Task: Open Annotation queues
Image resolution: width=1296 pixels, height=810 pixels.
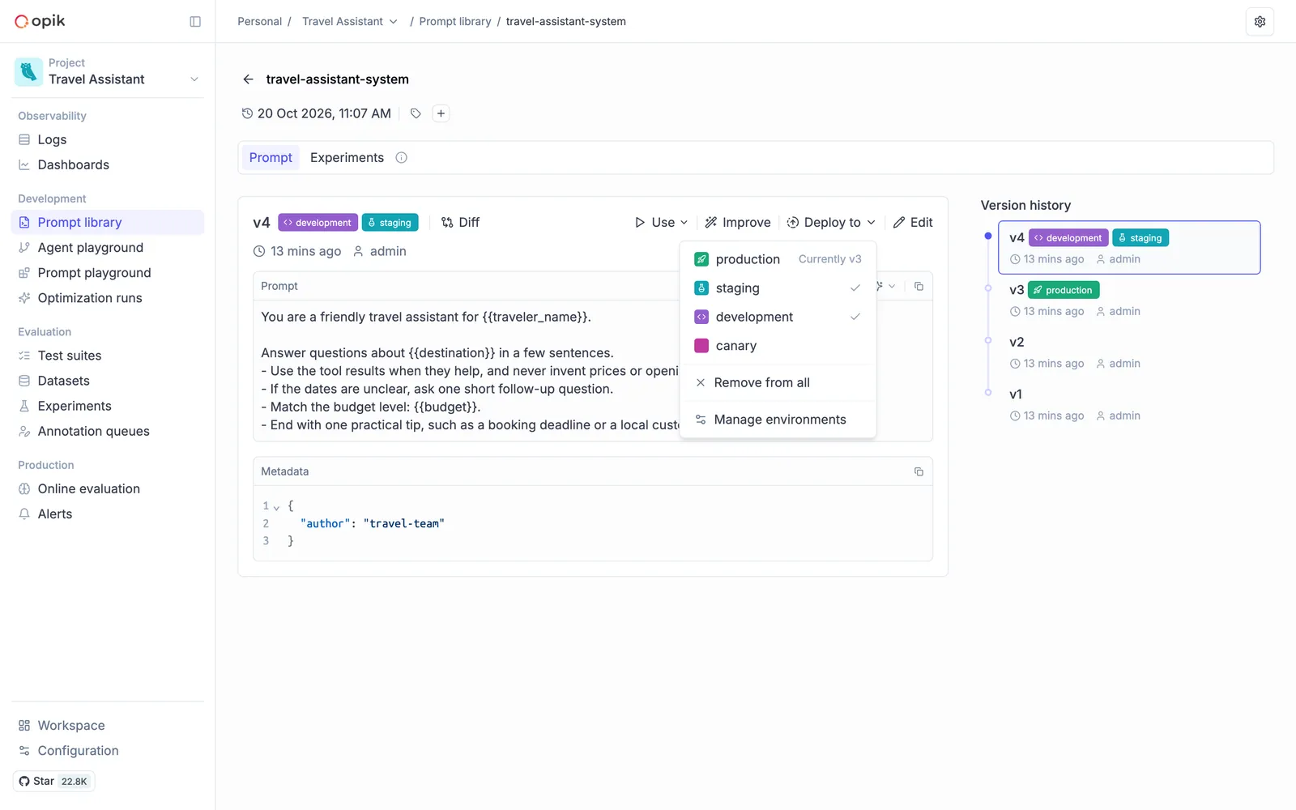Action: (108, 431)
